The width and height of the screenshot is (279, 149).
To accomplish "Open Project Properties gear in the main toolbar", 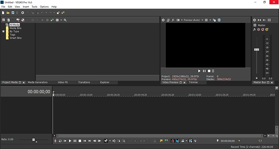I will [23, 13].
